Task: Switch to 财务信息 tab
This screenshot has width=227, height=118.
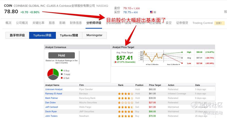Action: (76, 23)
